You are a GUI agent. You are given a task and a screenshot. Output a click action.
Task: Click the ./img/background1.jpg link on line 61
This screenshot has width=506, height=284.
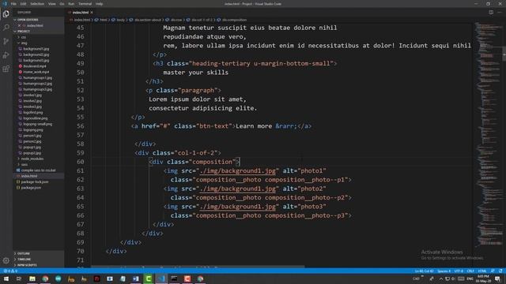point(237,170)
